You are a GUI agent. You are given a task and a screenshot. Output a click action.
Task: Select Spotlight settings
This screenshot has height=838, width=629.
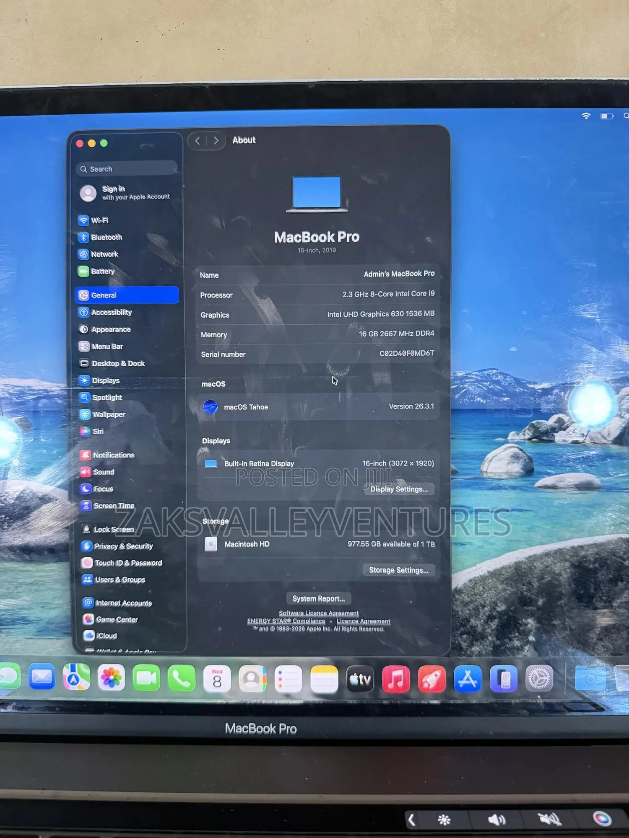[101, 397]
